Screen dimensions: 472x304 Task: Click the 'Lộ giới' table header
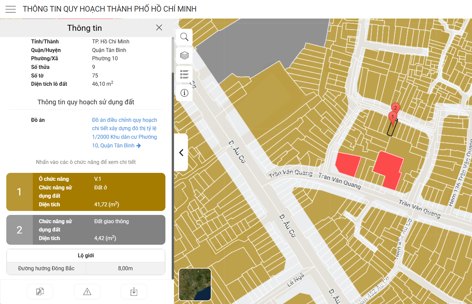coord(86,255)
